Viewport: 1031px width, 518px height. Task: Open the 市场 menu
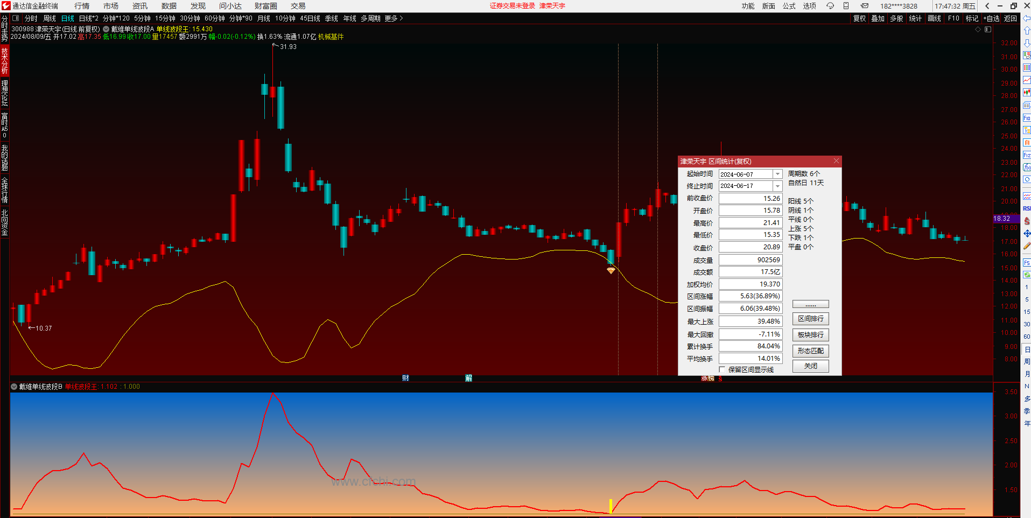[x=111, y=6]
